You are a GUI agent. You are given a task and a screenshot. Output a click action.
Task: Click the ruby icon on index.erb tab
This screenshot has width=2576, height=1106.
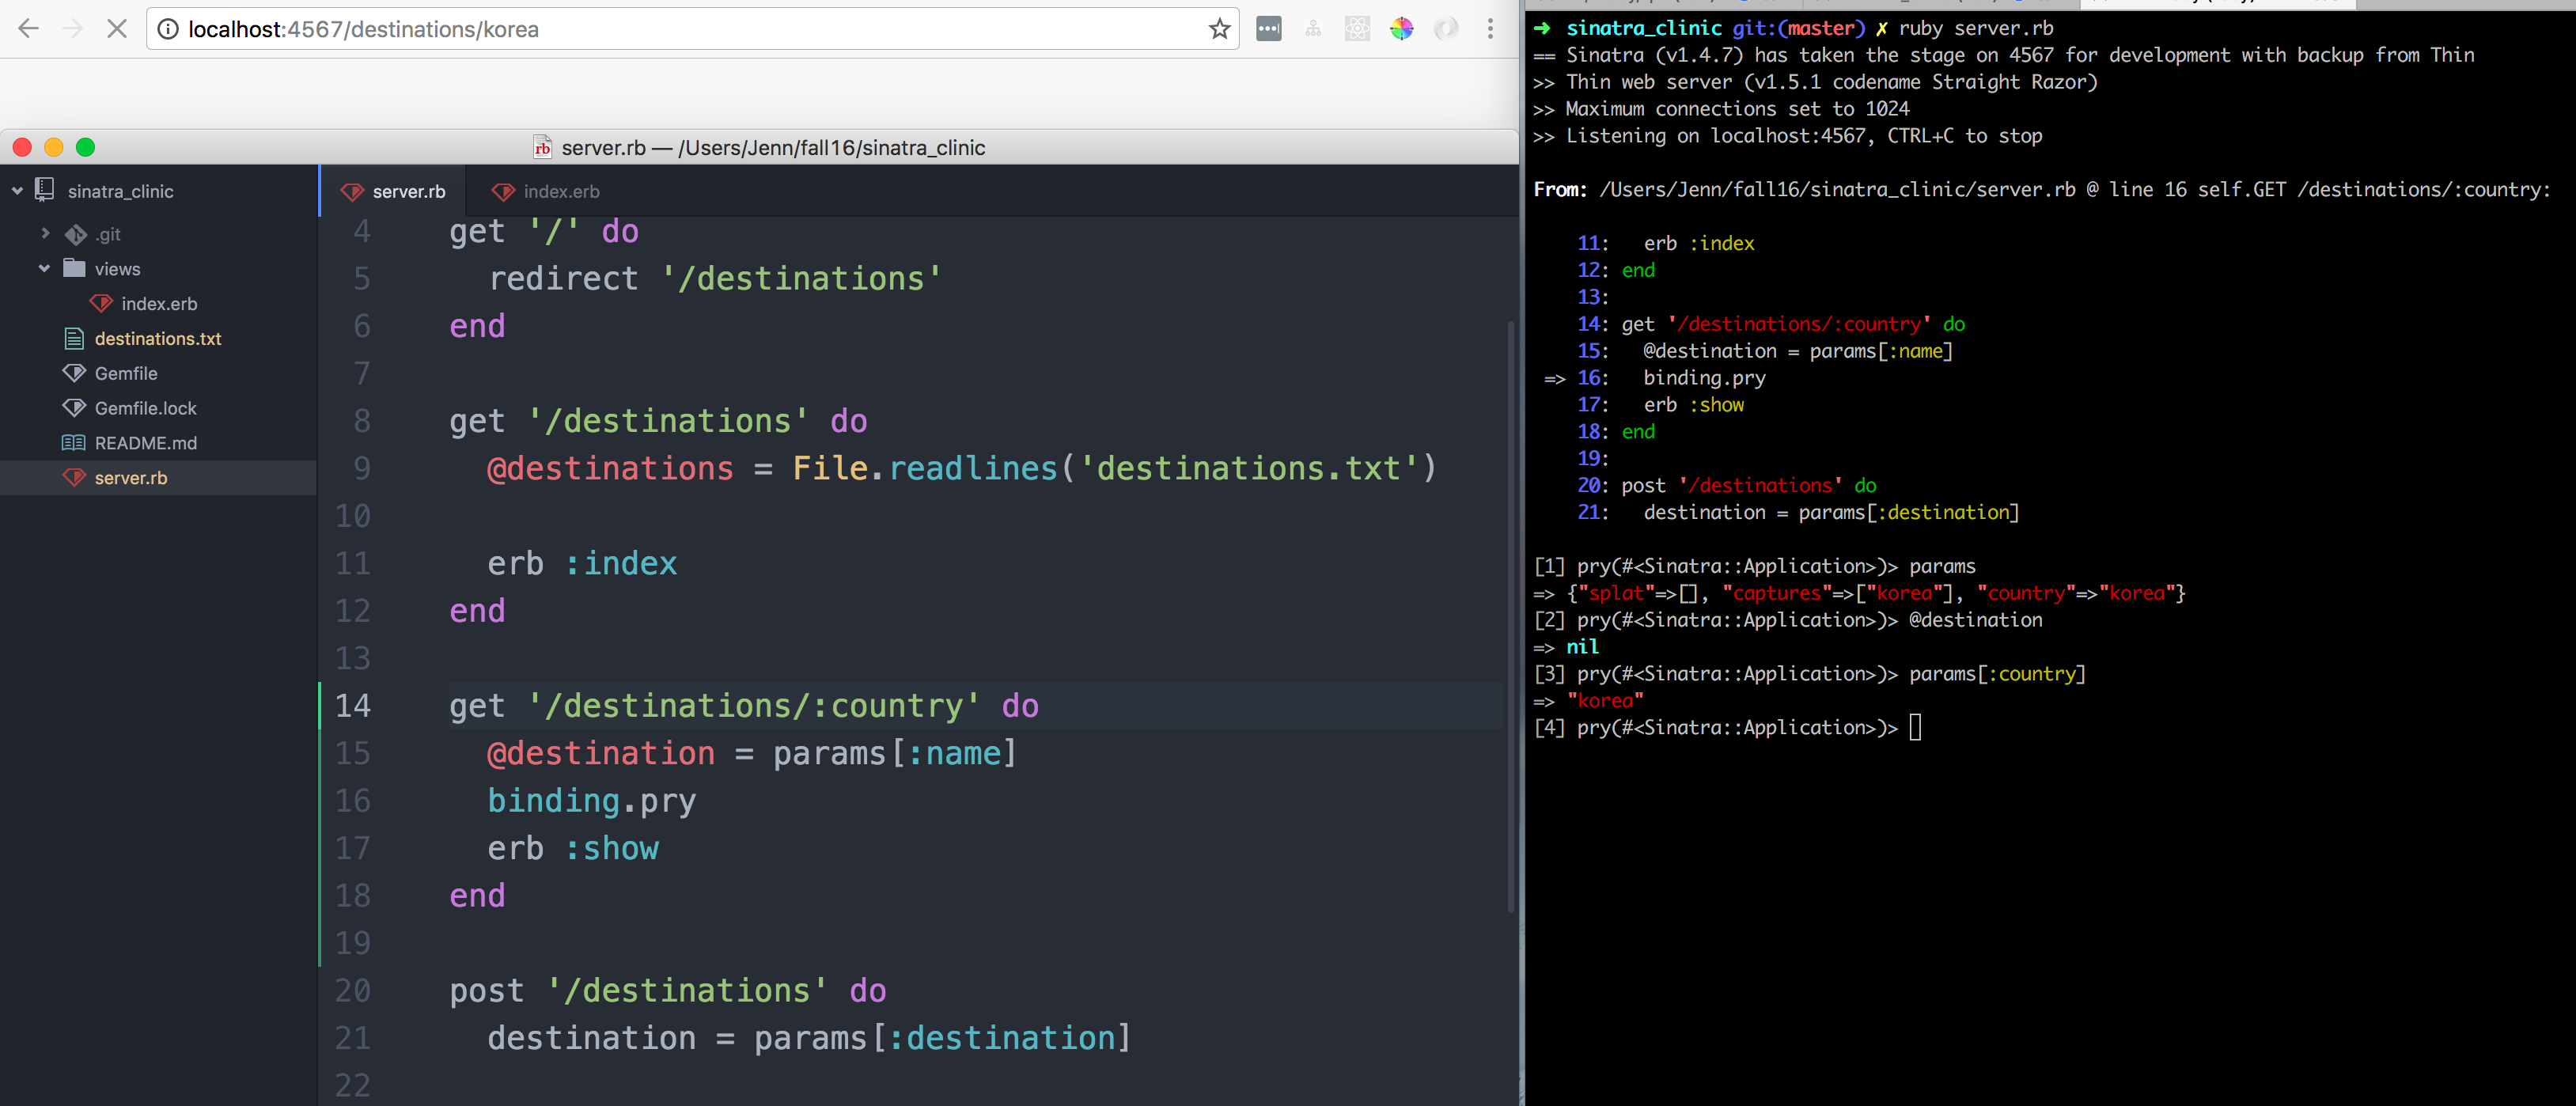503,191
